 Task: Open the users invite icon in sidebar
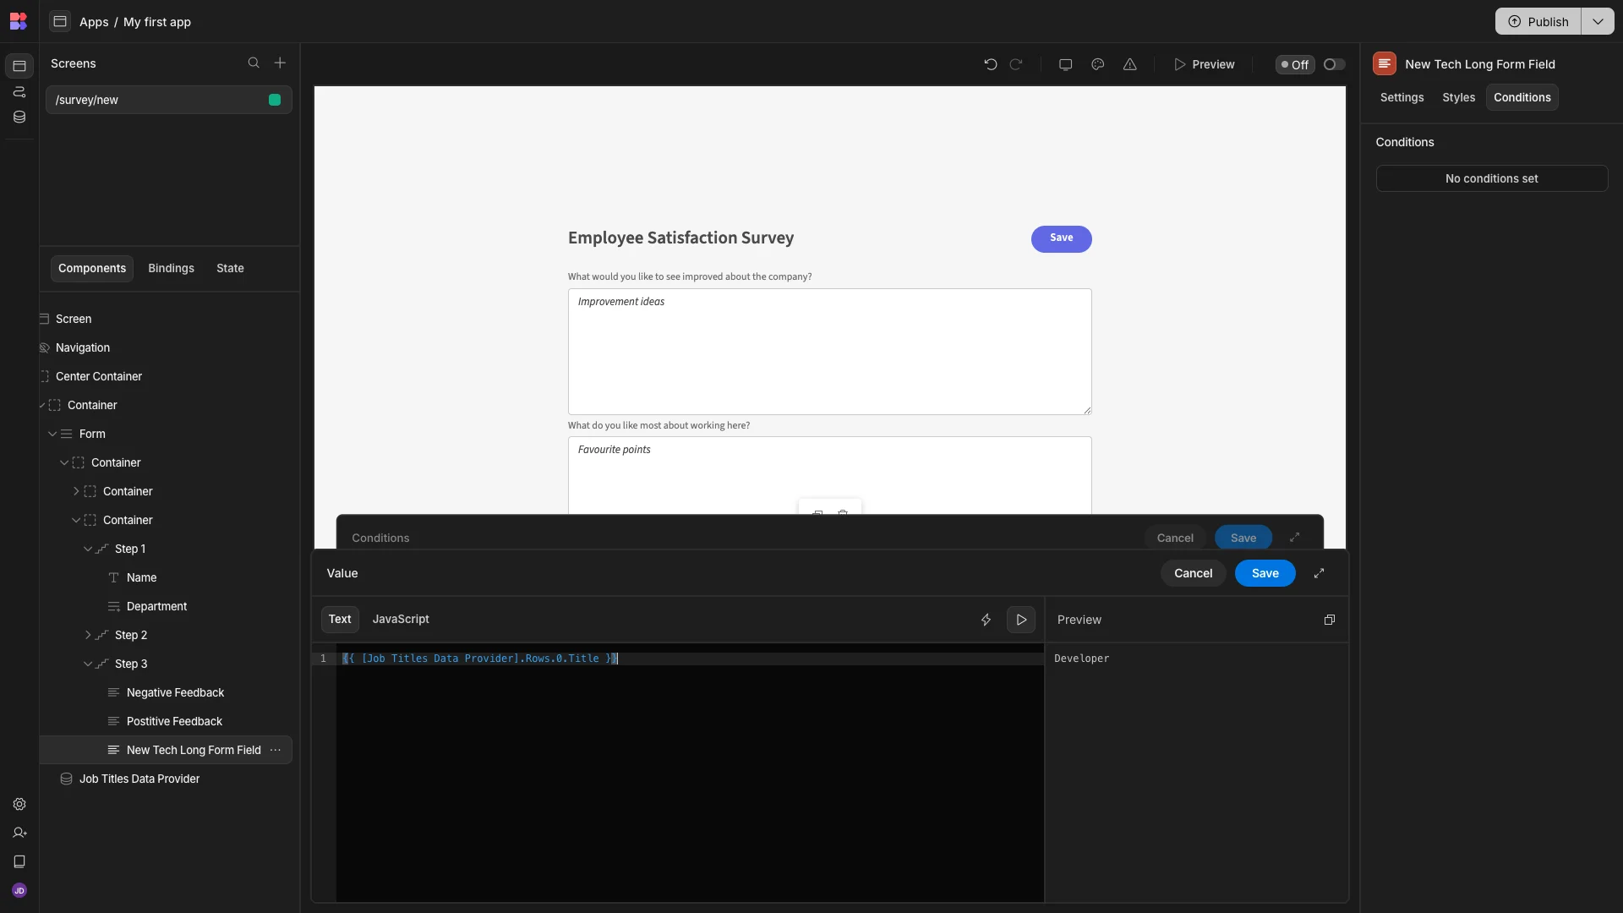(19, 833)
